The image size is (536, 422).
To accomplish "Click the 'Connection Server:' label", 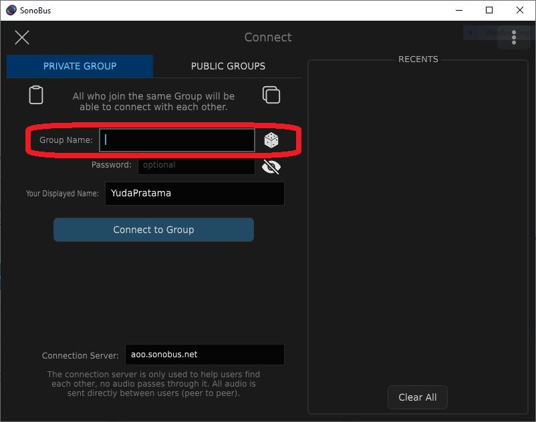I will pyautogui.click(x=80, y=355).
